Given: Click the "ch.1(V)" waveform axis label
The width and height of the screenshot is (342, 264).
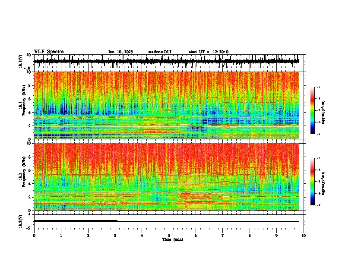Looking at the screenshot, I should (21, 61).
